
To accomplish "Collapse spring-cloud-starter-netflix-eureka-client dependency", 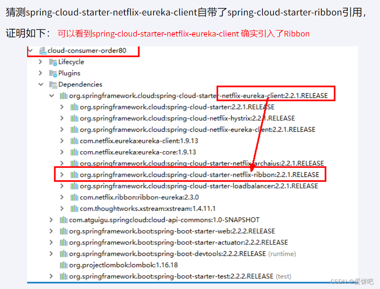I will point(52,96).
